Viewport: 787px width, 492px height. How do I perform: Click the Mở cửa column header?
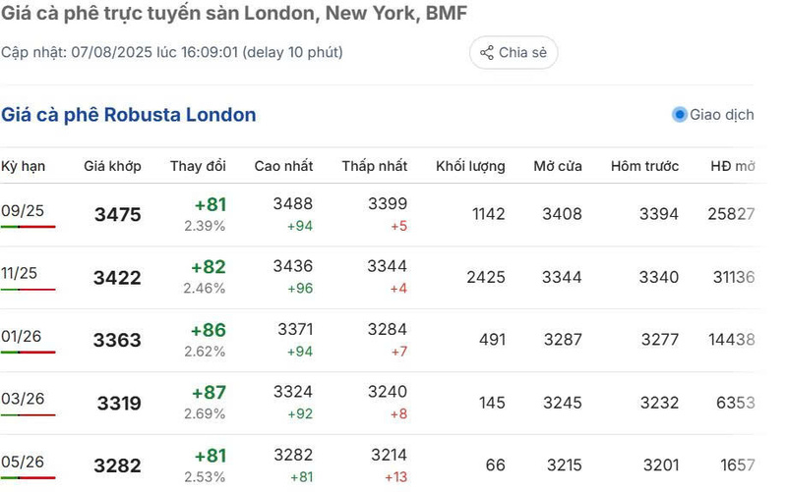(558, 166)
